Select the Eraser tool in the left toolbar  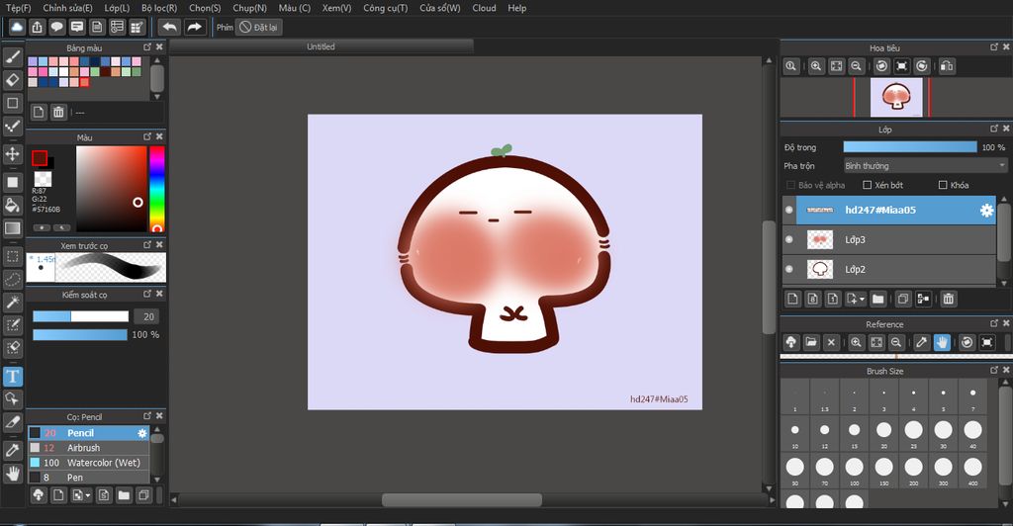point(12,80)
